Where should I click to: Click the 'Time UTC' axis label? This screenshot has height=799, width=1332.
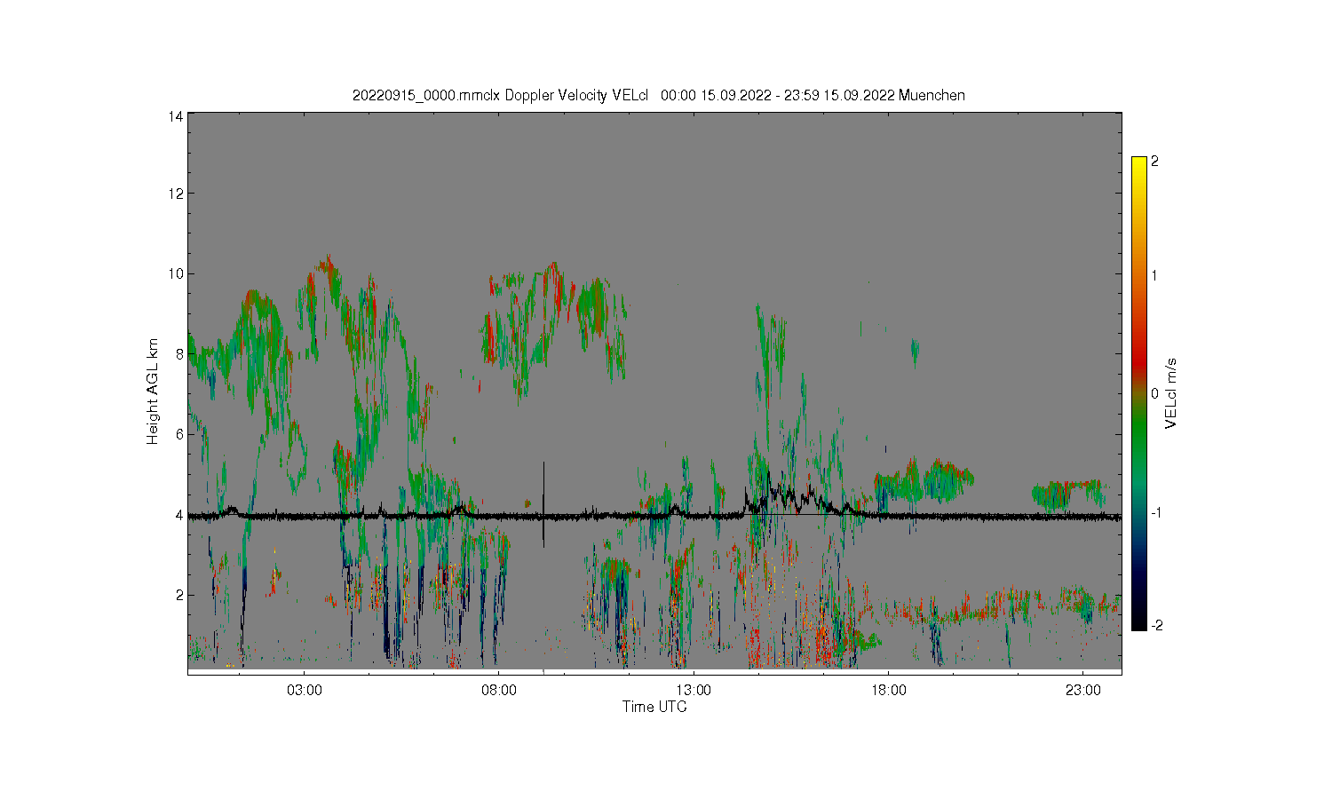click(654, 707)
